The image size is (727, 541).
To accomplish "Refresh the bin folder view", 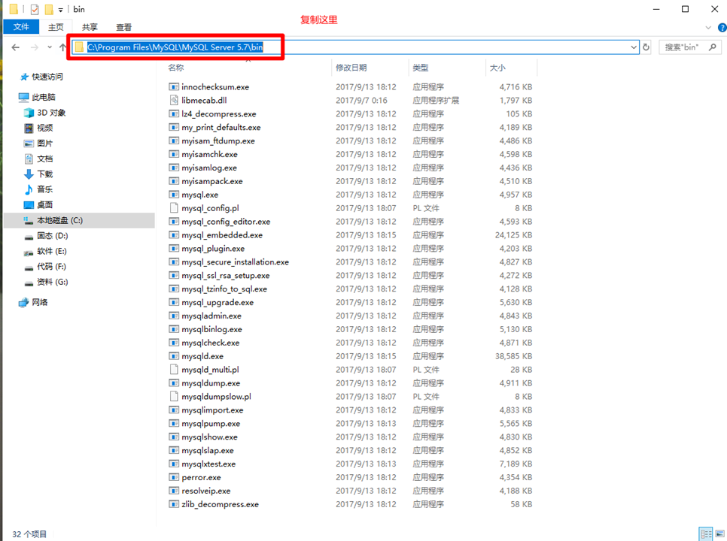I will pyautogui.click(x=646, y=47).
